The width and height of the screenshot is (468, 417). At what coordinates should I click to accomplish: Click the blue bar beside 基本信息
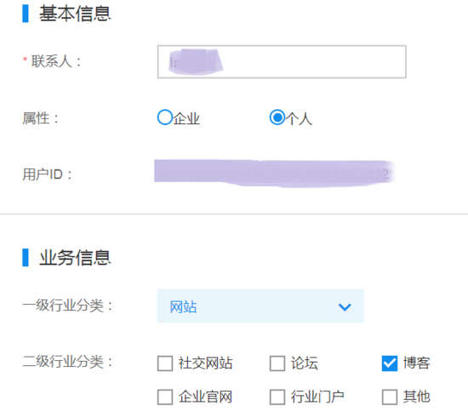tap(26, 14)
